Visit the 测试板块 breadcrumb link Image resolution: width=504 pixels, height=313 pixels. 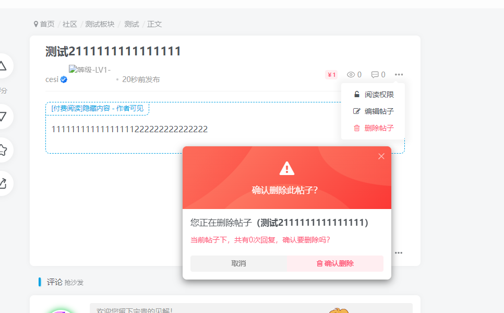click(100, 24)
